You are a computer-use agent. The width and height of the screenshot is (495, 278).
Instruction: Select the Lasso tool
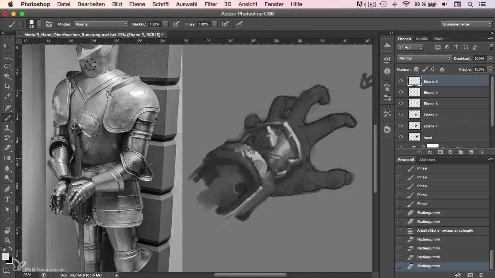coord(7,66)
